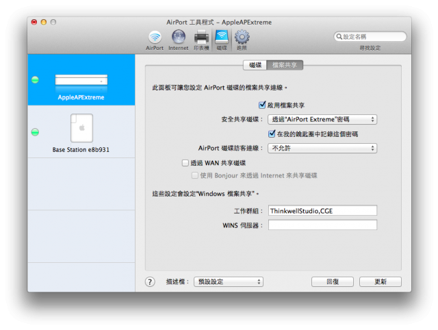Click green status light beside Base Station e8b931
The image size is (438, 330).
click(x=35, y=132)
